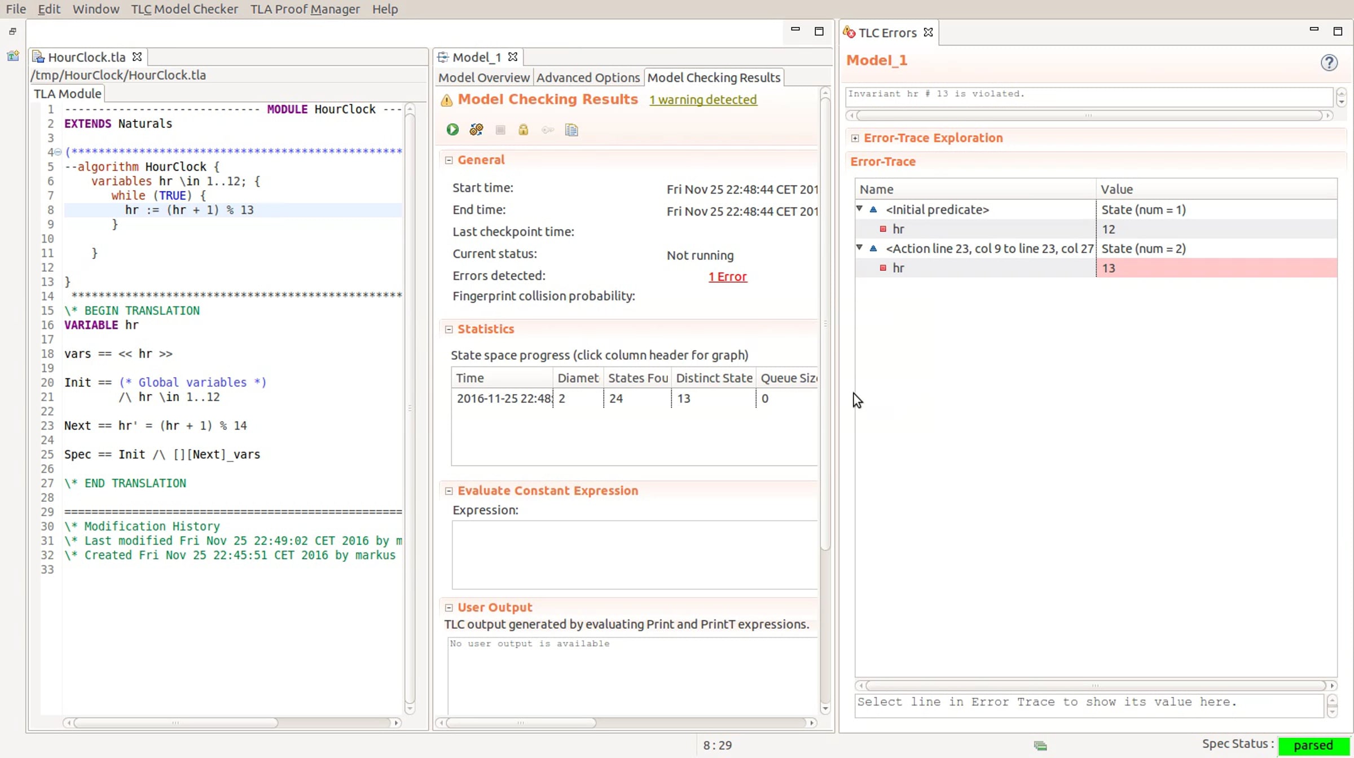This screenshot has height=758, width=1354.
Task: Switch to the Advanced Options tab
Action: click(588, 78)
